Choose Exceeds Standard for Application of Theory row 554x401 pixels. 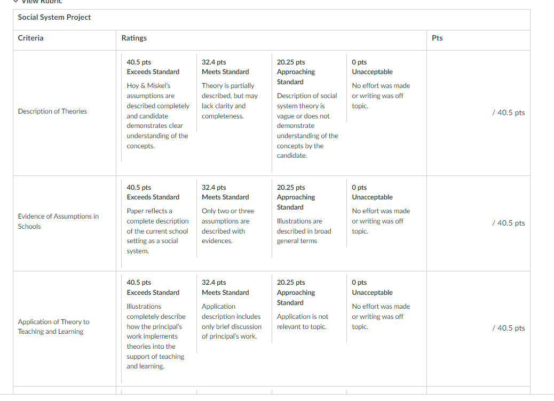click(159, 328)
